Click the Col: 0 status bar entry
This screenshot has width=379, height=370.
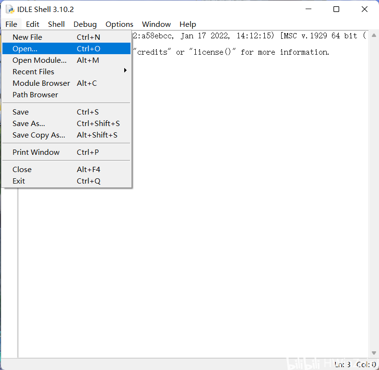(x=366, y=364)
